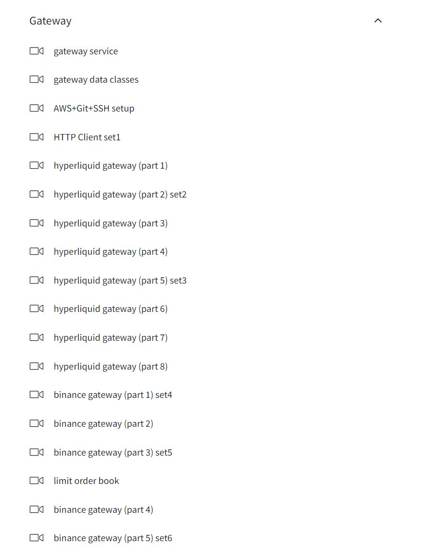Open the AWS+Git+SSH setup lesson
The image size is (432, 557).
(x=94, y=108)
